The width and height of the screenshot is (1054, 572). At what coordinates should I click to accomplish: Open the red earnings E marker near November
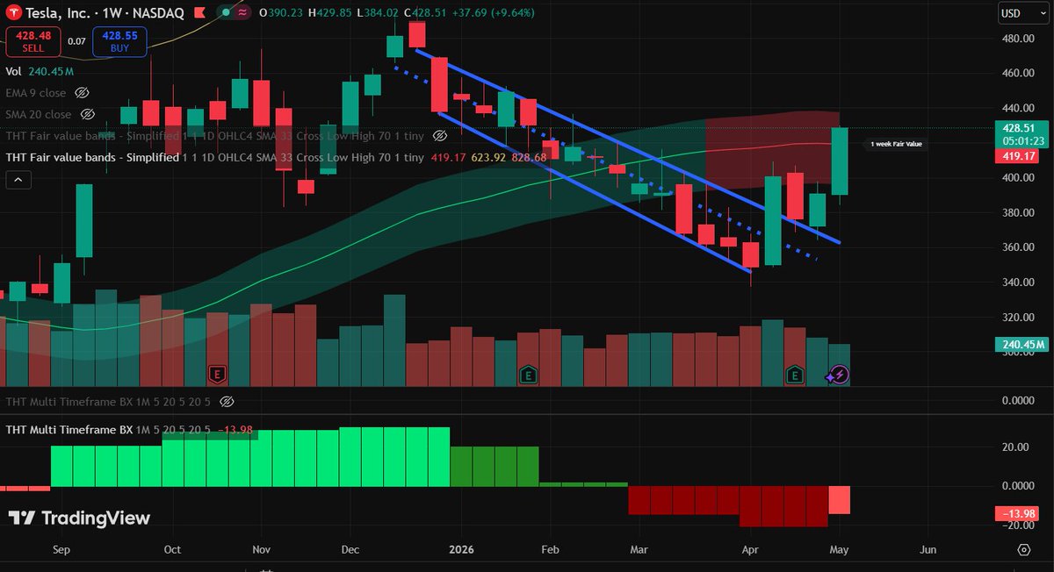point(216,375)
